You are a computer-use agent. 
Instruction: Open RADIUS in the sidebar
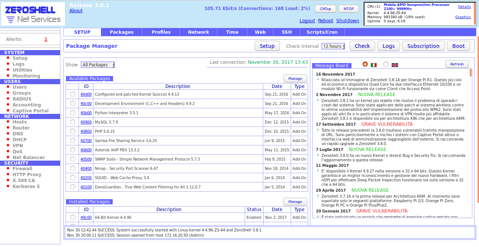coord(22,99)
